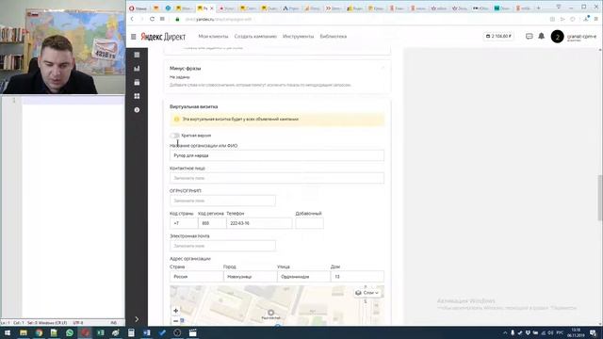Click the Код страны field with +7

click(x=184, y=223)
